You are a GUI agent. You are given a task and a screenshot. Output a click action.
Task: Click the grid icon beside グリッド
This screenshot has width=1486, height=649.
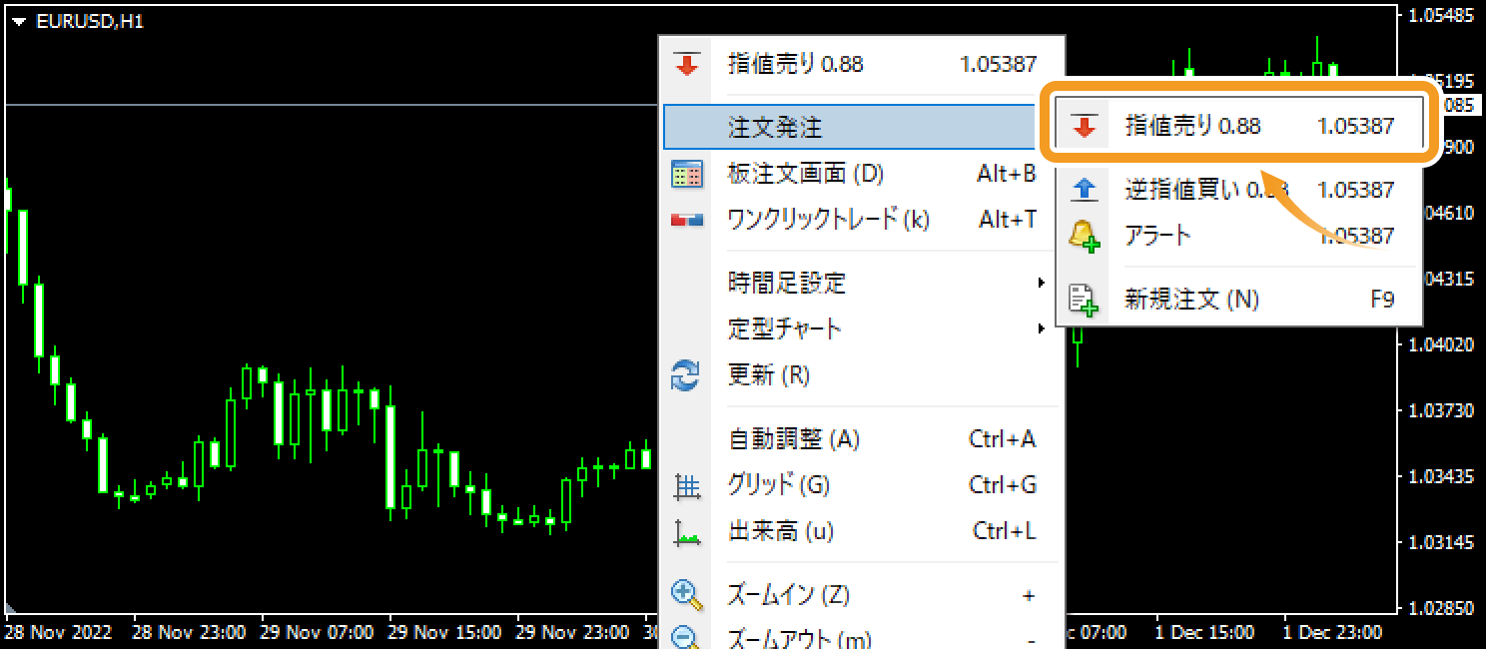(687, 486)
